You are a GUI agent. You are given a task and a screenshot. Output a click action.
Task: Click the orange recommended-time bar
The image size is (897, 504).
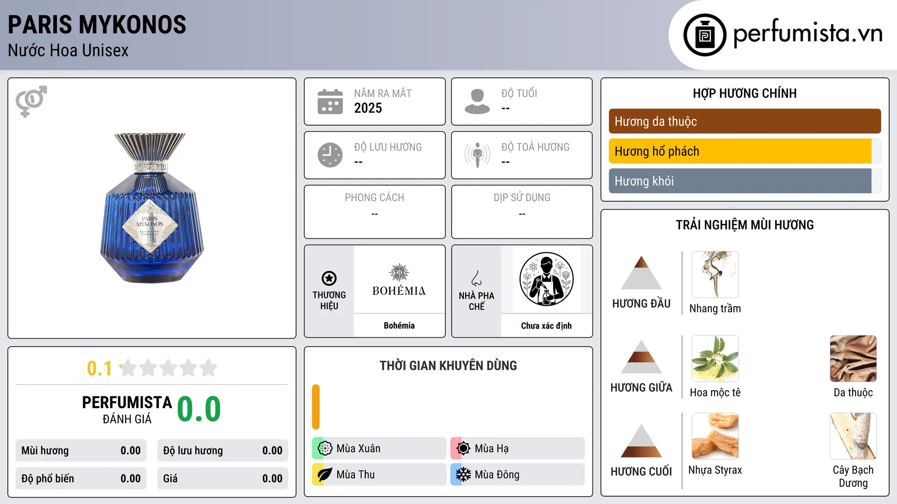pos(316,407)
